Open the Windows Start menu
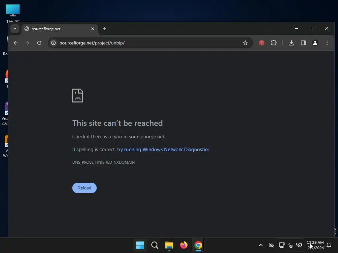 140,245
